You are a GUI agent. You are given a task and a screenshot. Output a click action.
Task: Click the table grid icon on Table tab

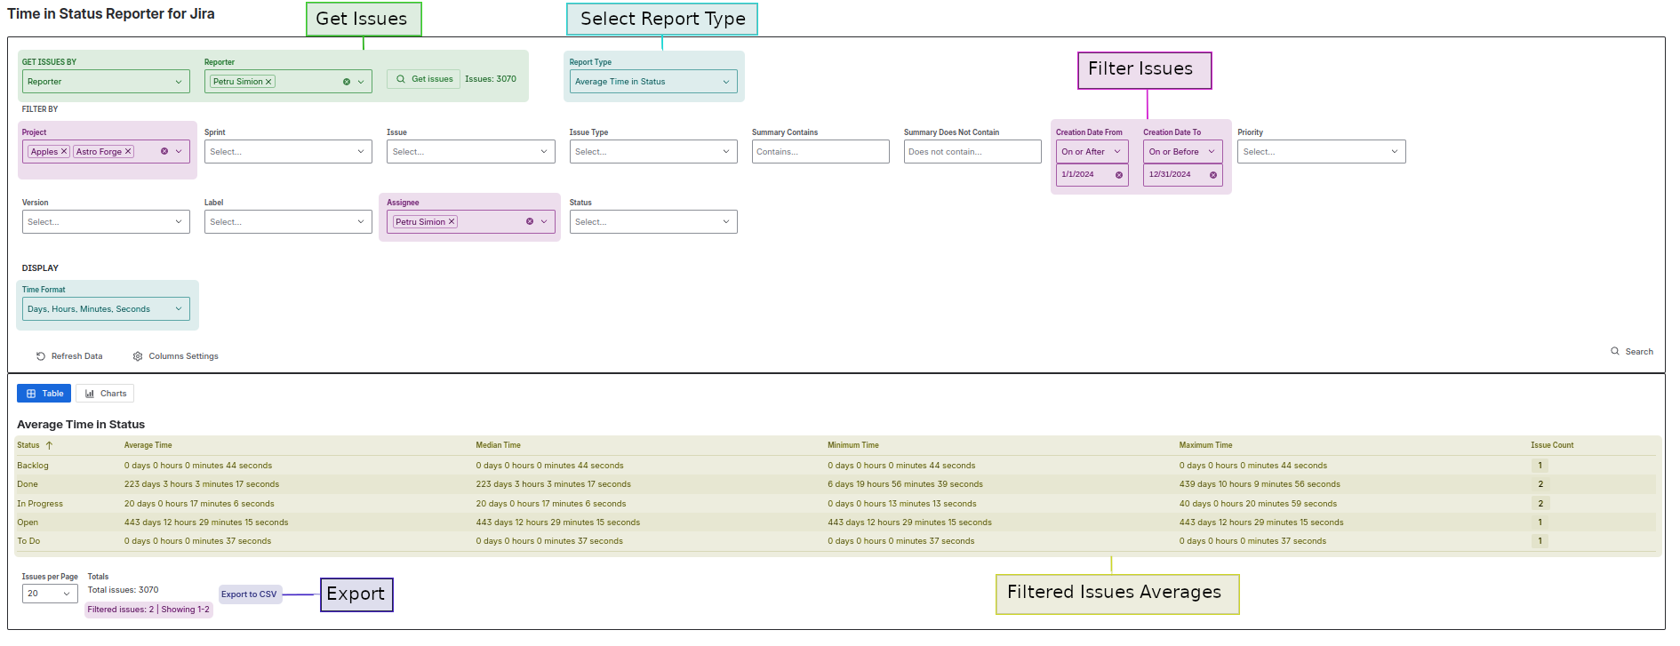click(x=31, y=394)
